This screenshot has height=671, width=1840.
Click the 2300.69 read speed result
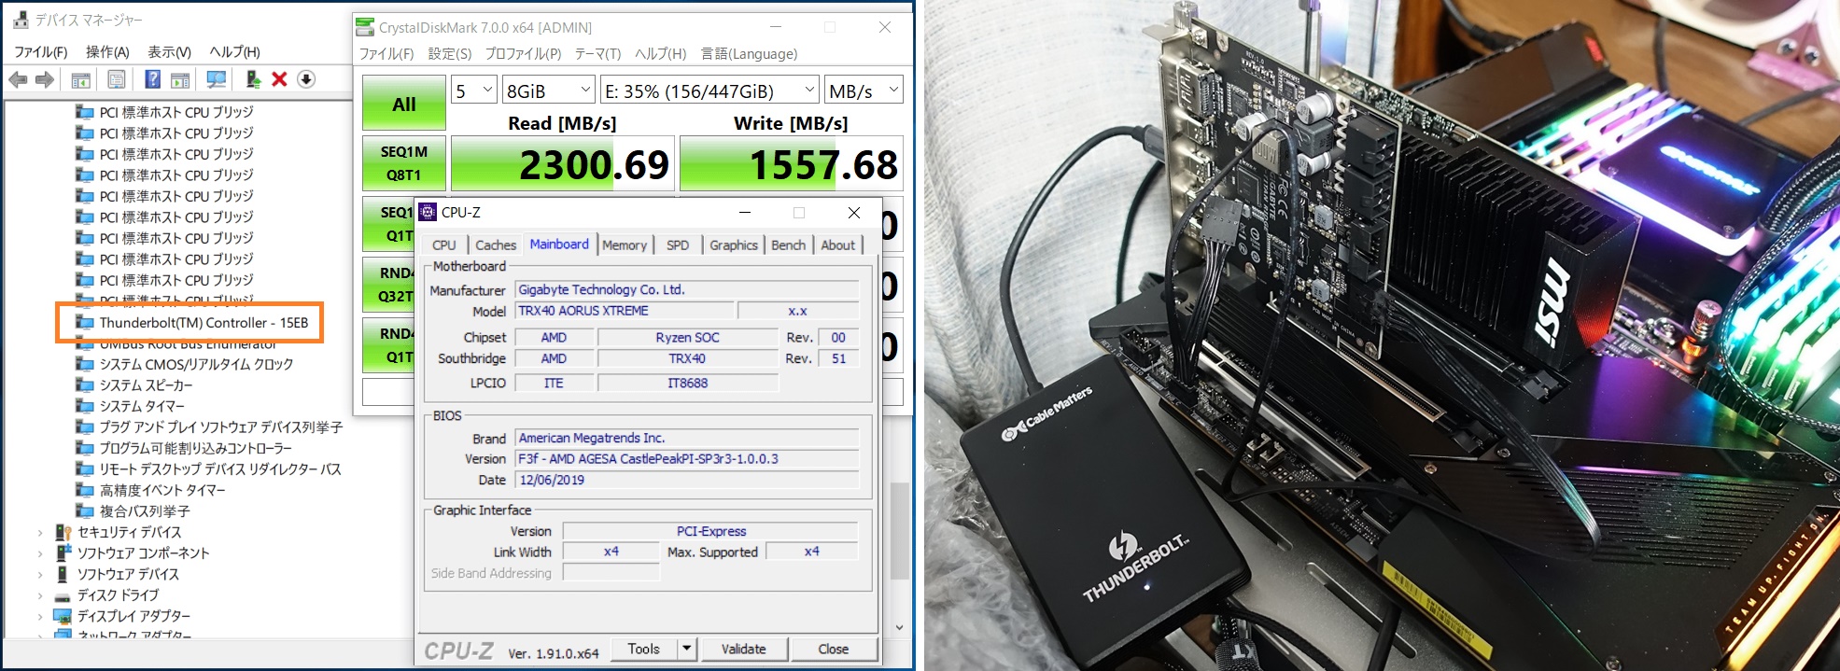point(563,164)
